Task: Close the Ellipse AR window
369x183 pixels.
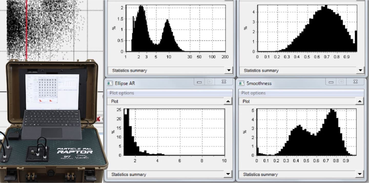Action: click(224, 82)
